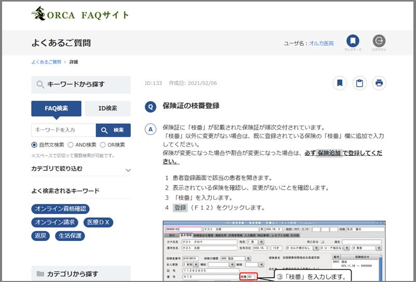Viewport: 416px width, 282px height.
Task: Select the 自然文検索 radio button
Action: 35,145
